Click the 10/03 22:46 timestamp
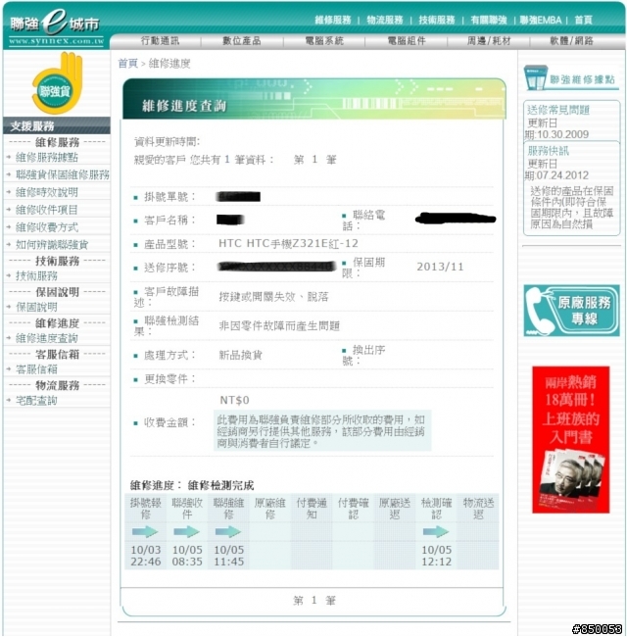Screen dimensions: 627x637 click(x=146, y=556)
